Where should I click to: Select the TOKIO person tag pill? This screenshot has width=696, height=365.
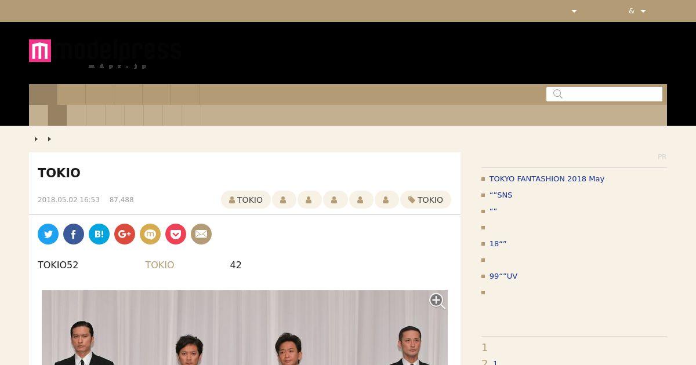[x=246, y=200]
